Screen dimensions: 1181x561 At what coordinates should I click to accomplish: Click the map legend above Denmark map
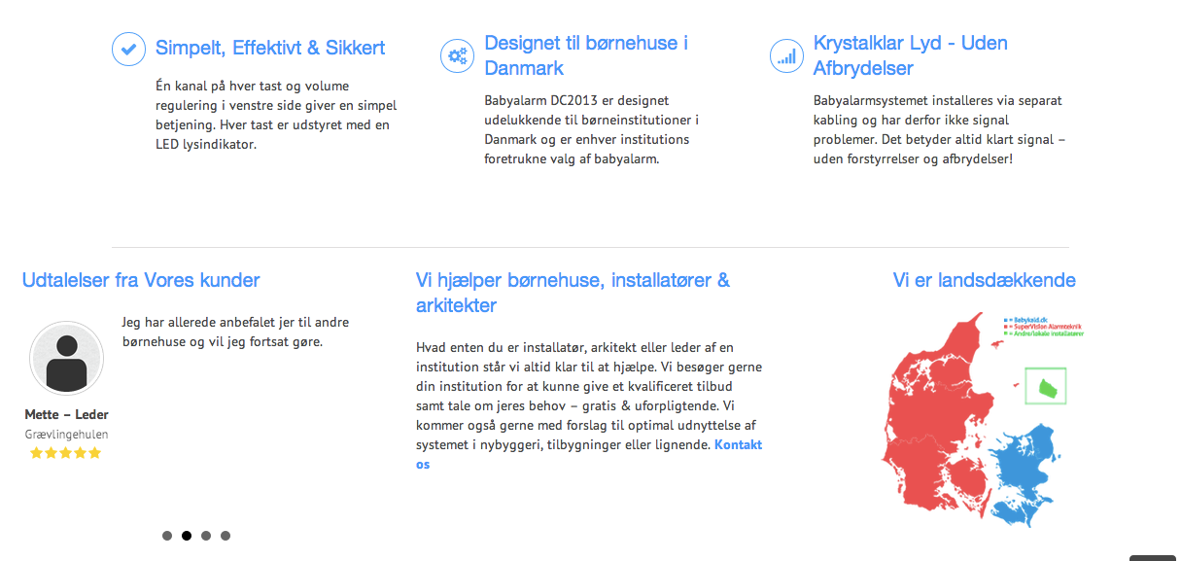[x=1042, y=326]
